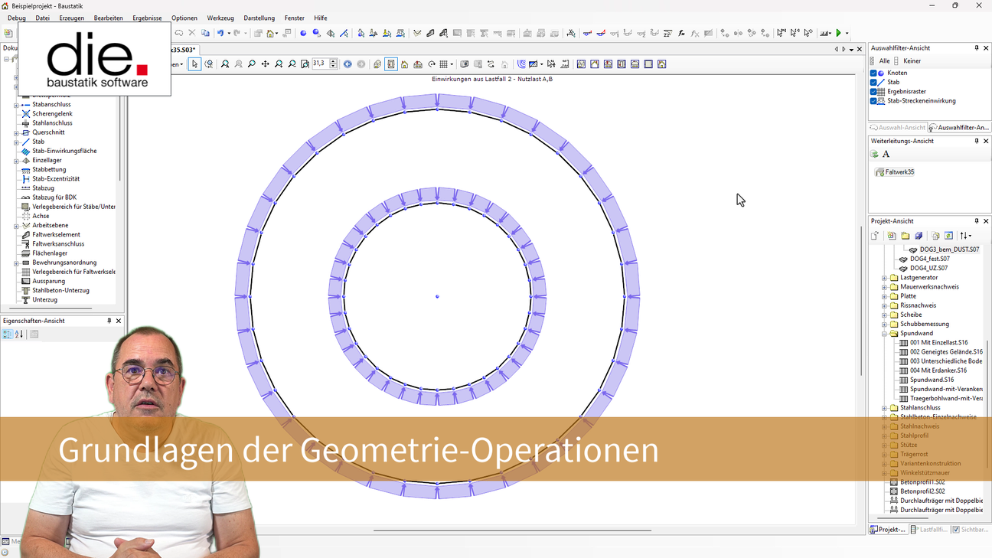Uncheck the Stab filter checkbox

coord(873,83)
